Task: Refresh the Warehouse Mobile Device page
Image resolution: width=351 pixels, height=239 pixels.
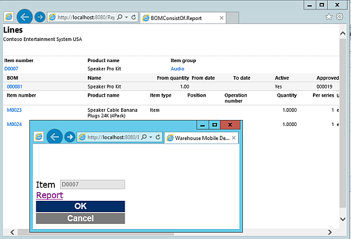Action: pyautogui.click(x=159, y=136)
